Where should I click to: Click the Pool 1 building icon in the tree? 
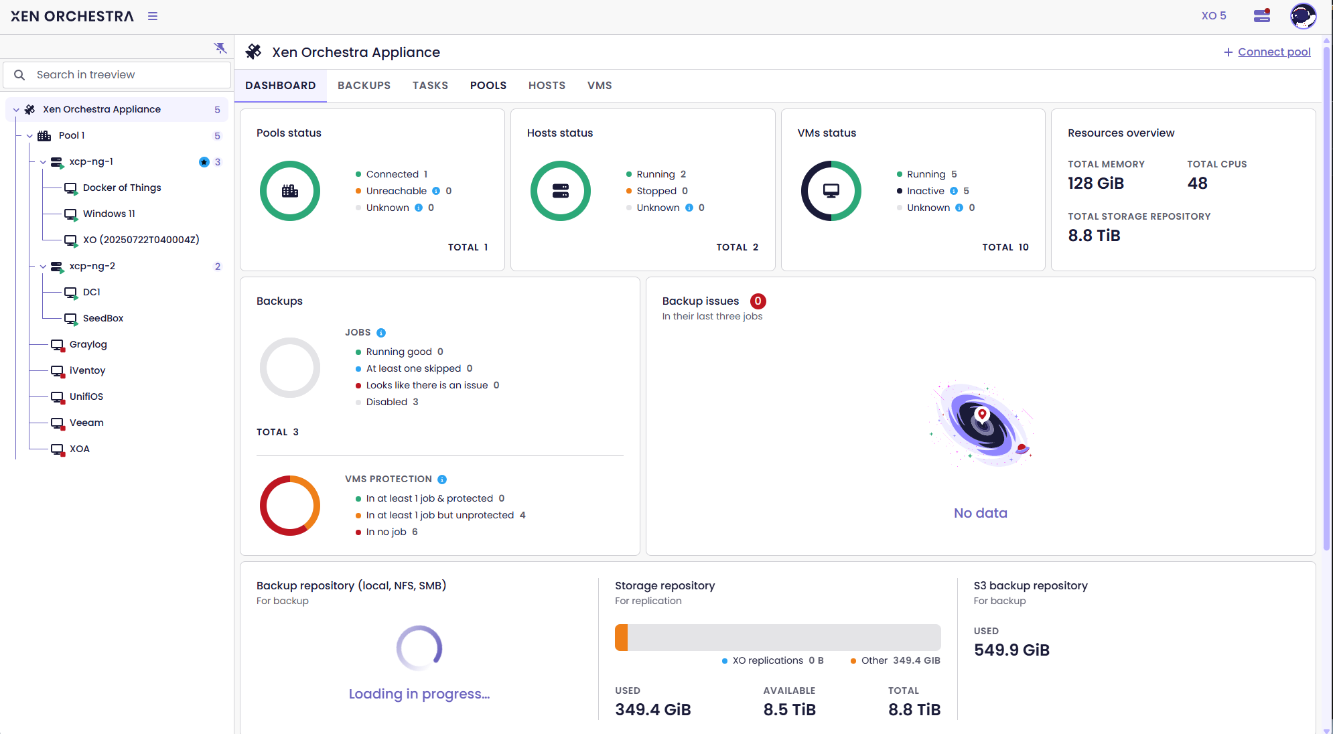[45, 135]
